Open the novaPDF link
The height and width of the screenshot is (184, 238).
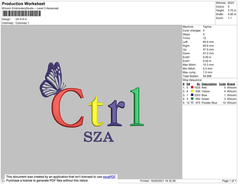[x=109, y=177]
